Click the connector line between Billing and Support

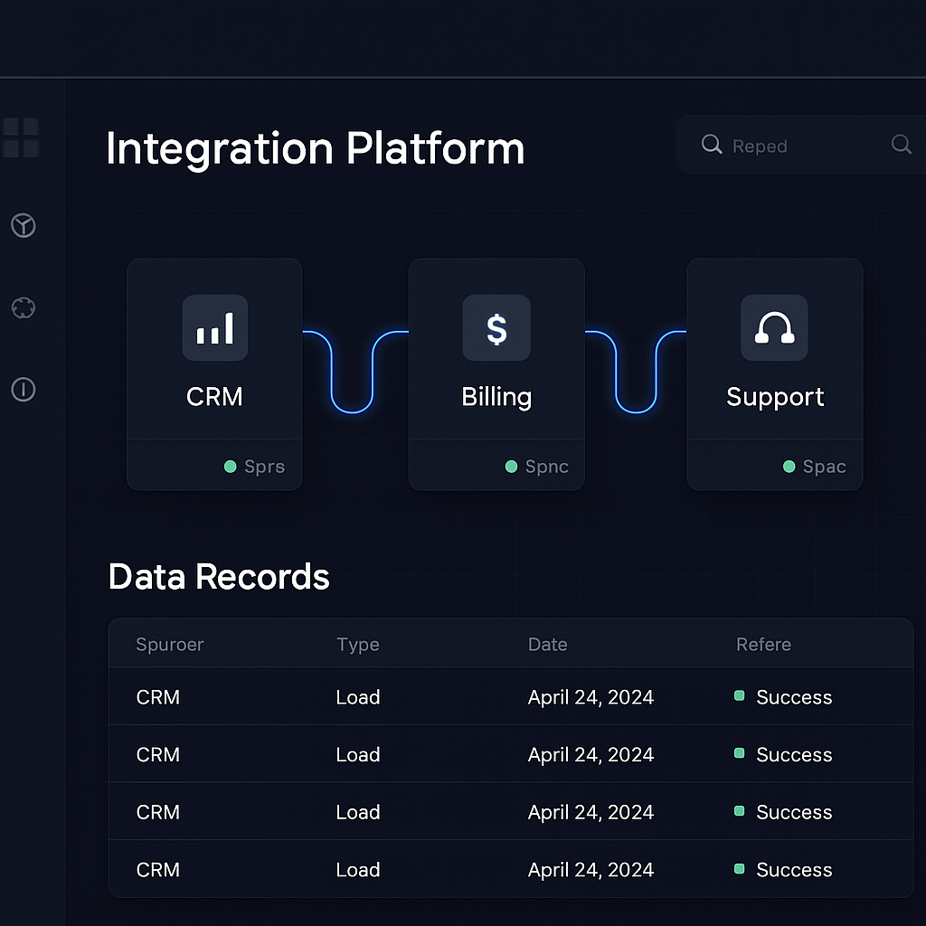coord(636,411)
